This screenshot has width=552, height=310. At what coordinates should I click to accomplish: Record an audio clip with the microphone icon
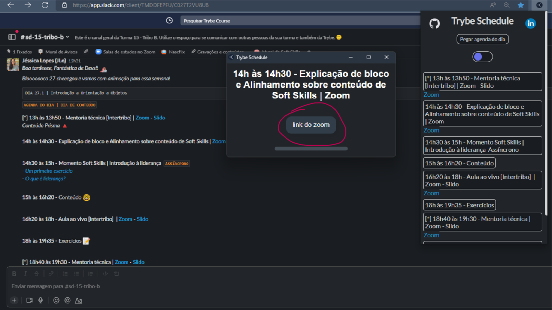[x=41, y=300]
